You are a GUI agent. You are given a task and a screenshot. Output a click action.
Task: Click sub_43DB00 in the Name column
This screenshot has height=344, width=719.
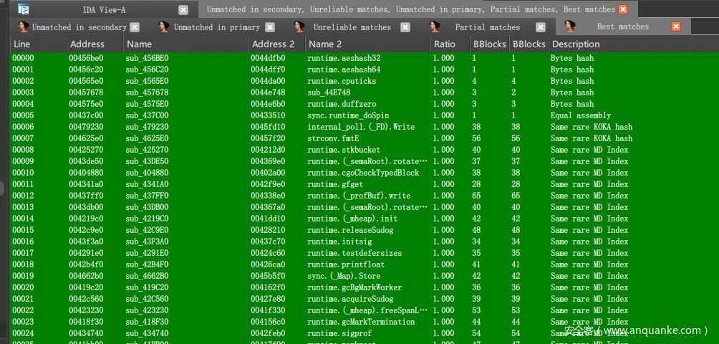(147, 207)
